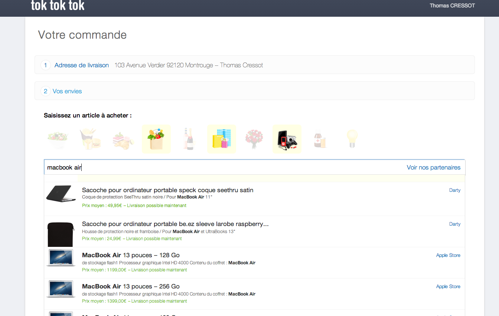Select the fast food fries and burger icon
Image resolution: width=499 pixels, height=316 pixels.
coord(91,139)
